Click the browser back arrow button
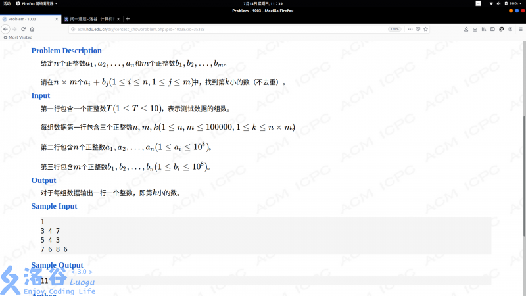526x296 pixels. click(x=5, y=29)
